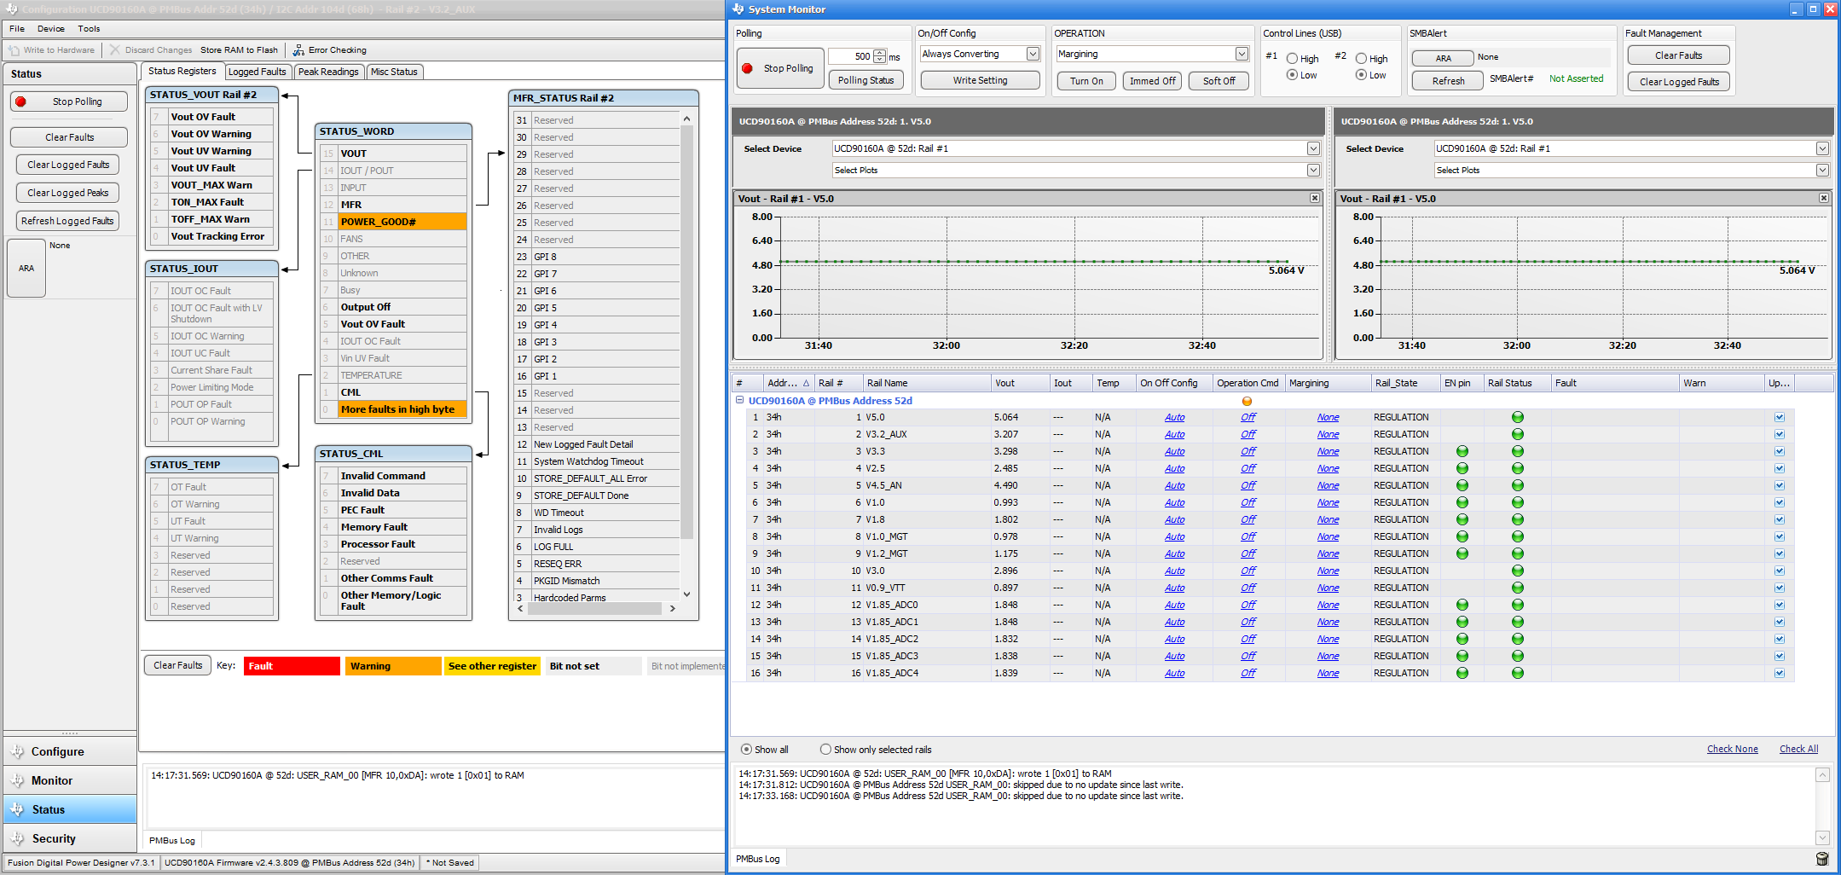Click the green Rail Status indicator for V5.0
This screenshot has height=875, width=1841.
[x=1517, y=417]
